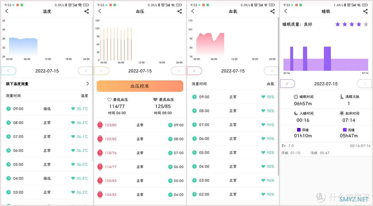Tap the blue temperature chart area
Viewport: 373px width, 206px height.
[x=23, y=47]
